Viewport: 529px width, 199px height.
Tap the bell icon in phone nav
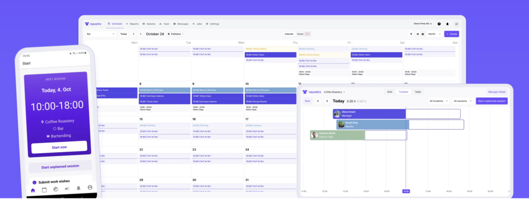[78, 188]
